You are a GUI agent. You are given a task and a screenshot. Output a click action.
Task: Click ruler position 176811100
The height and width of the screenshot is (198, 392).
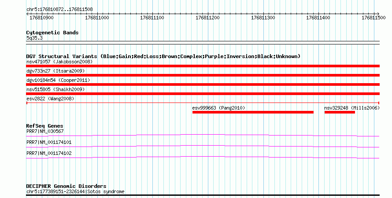pyautogui.click(x=152, y=18)
